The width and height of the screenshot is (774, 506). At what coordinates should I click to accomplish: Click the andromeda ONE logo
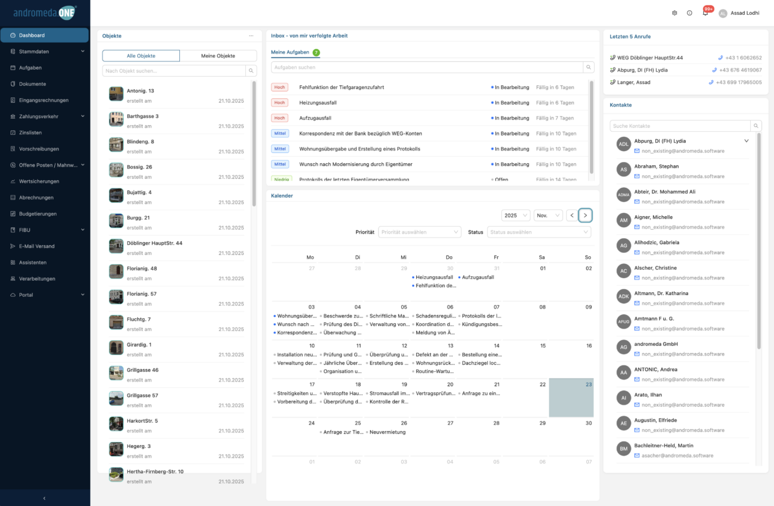45,12
